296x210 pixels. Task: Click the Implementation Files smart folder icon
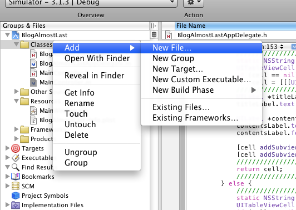click(16, 205)
